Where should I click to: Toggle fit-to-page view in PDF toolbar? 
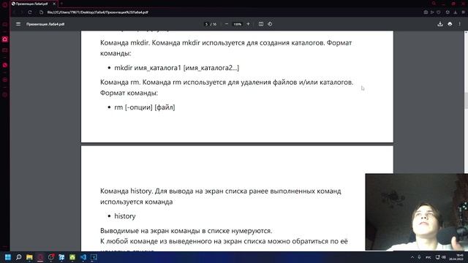(x=261, y=24)
